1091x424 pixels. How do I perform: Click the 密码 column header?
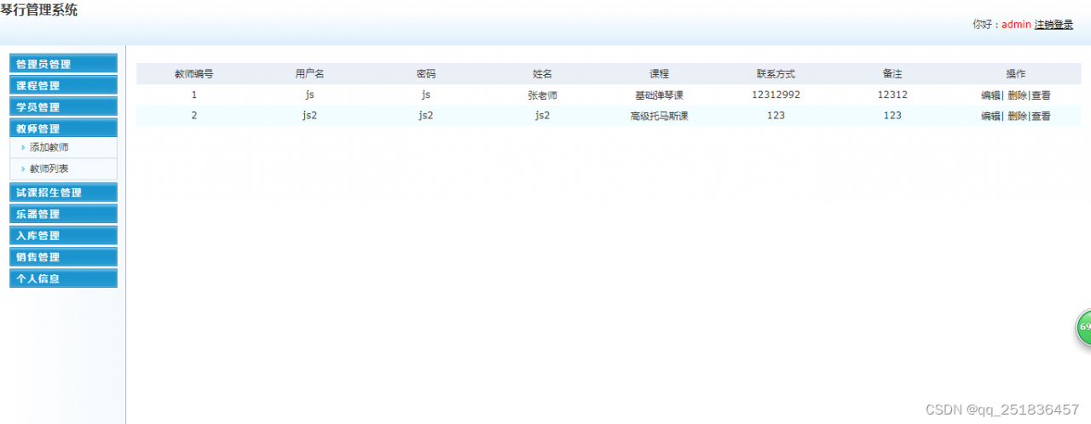[426, 74]
